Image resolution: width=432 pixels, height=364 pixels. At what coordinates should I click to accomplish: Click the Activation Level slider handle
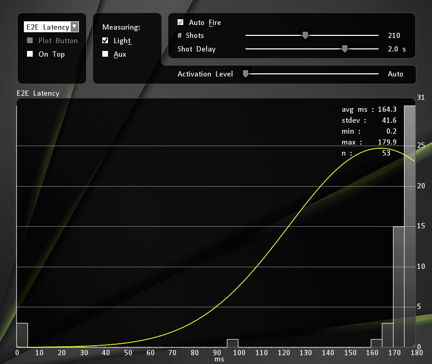(x=246, y=74)
